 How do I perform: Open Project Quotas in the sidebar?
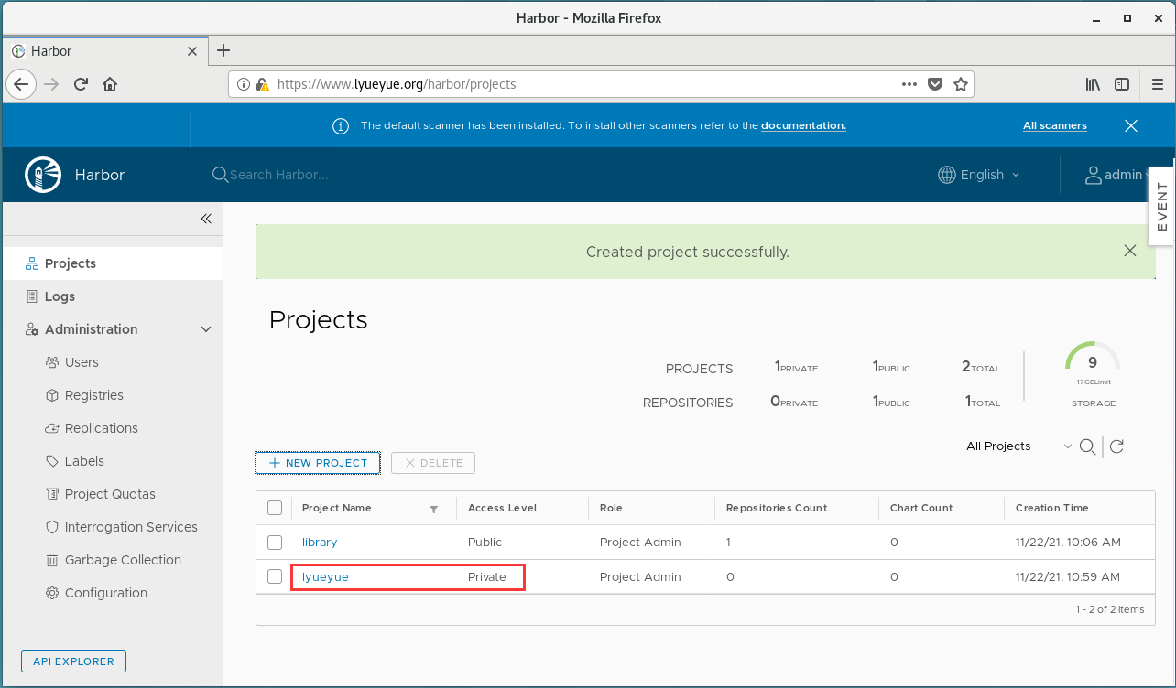(112, 494)
